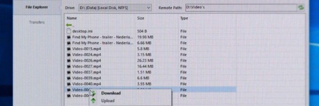The height and width of the screenshot is (106, 319).
Task: Click the File type cell of desktop.ini
Action: (183, 31)
